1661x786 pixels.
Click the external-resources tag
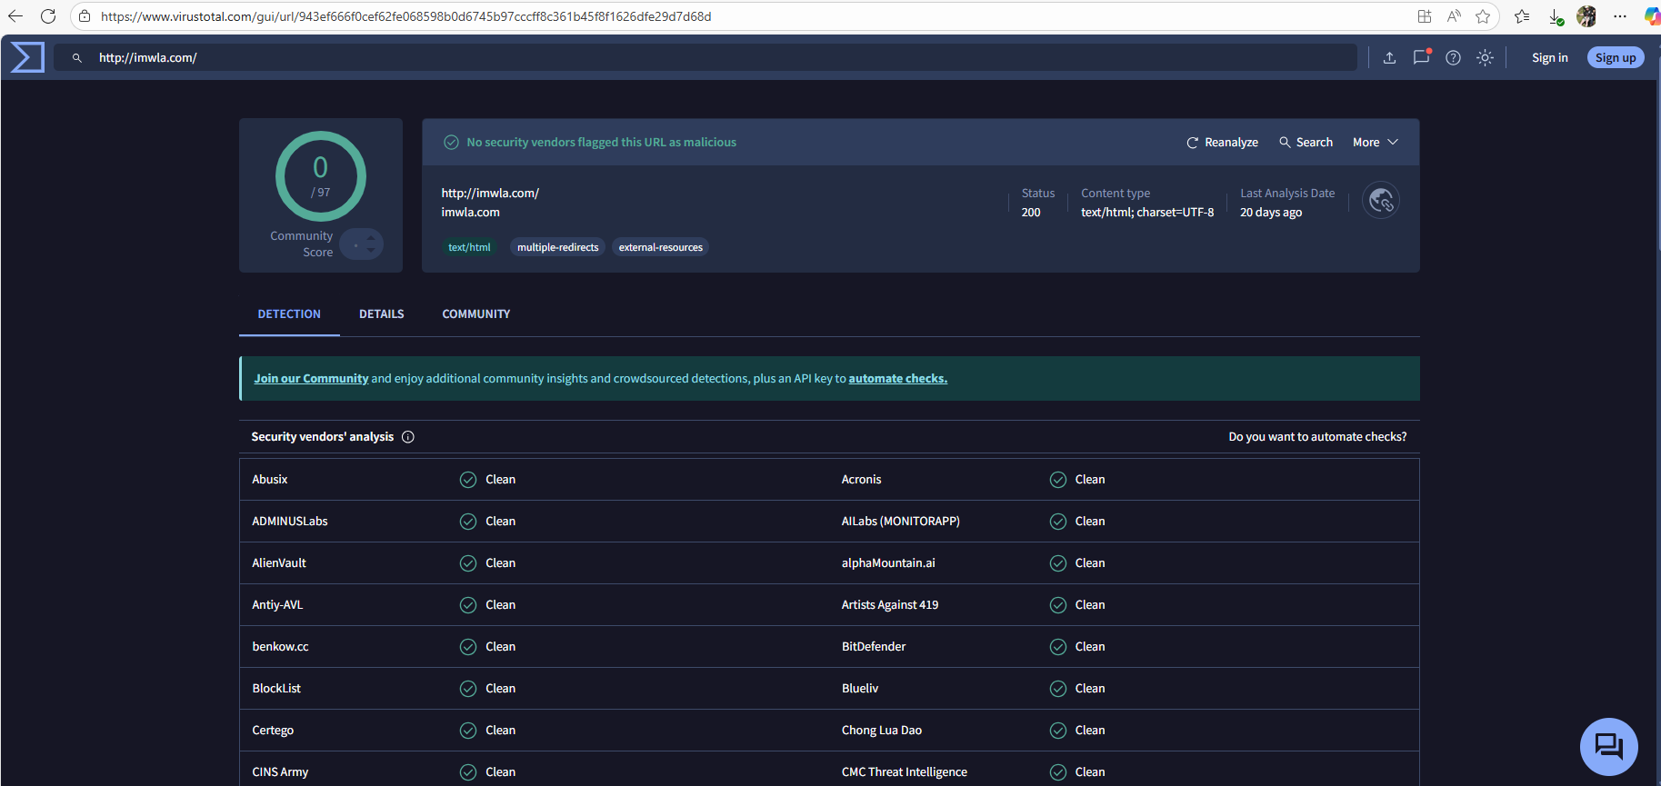coord(661,247)
